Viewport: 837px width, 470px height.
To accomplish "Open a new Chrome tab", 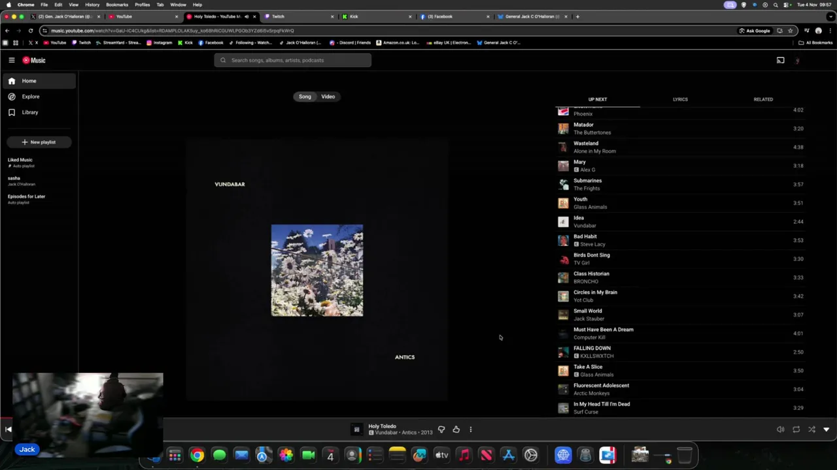I will pyautogui.click(x=577, y=16).
